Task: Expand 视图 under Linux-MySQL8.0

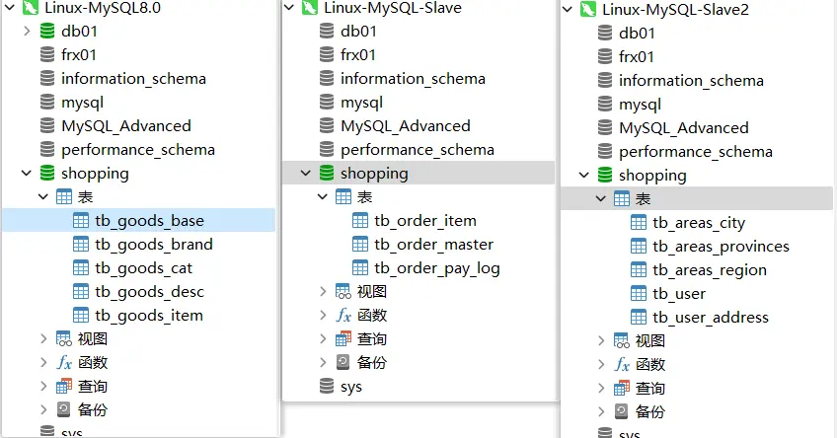Action: [43, 338]
